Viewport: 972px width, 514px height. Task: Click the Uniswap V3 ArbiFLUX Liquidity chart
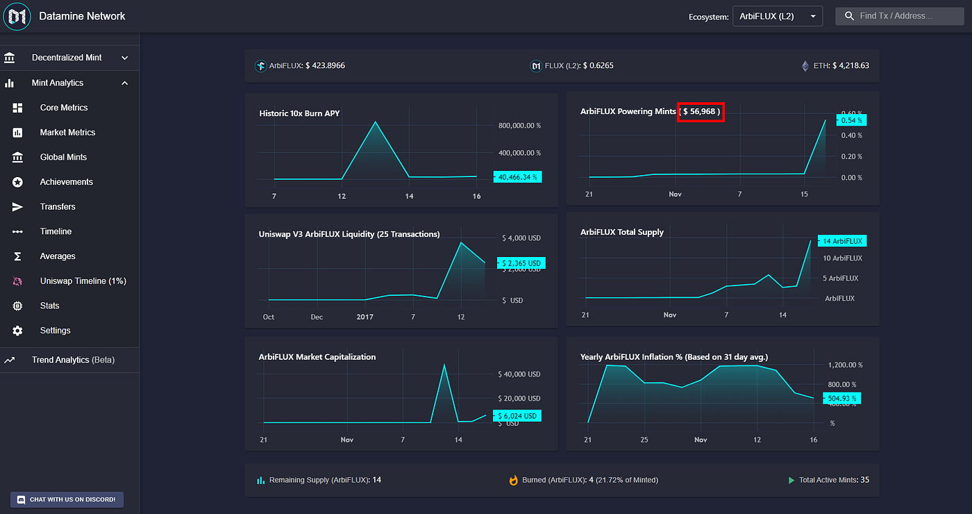401,271
